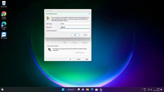Click Cancel in the User Accounts window
164x92 pixels.
(78, 59)
